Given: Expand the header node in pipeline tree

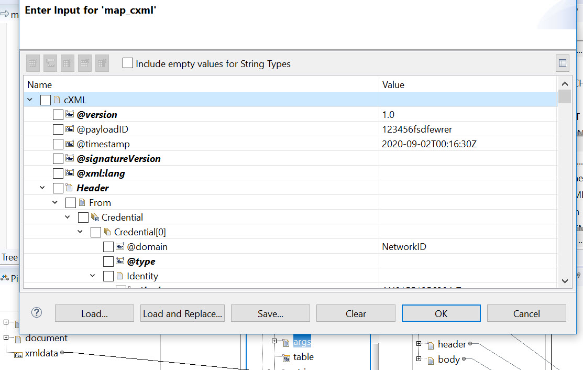Looking at the screenshot, I should coord(419,344).
